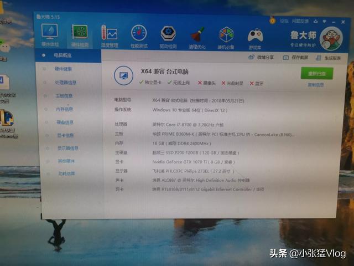Click the green 重新扫描 rescan button
This screenshot has height=266, width=354.
click(x=317, y=73)
